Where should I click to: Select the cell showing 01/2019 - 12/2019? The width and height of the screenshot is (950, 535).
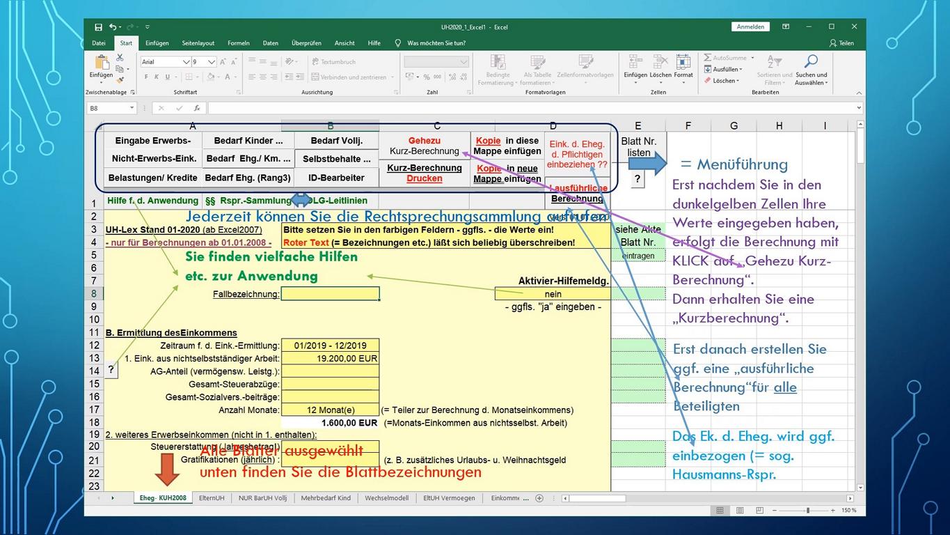point(331,346)
